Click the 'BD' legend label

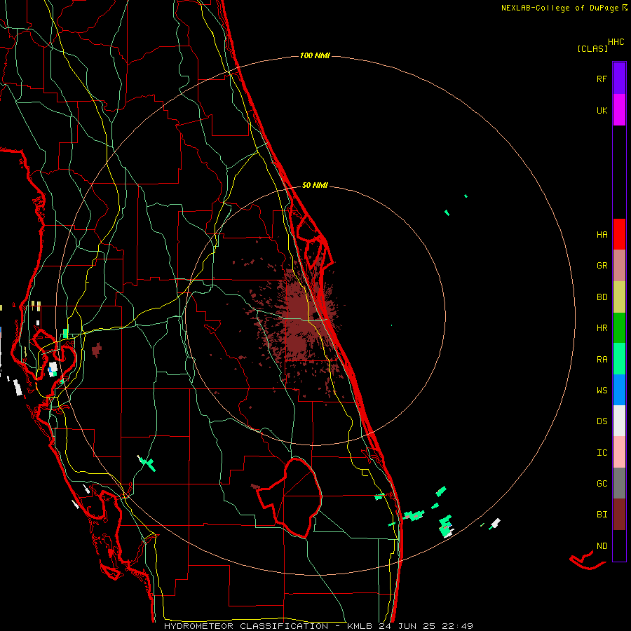(x=602, y=297)
